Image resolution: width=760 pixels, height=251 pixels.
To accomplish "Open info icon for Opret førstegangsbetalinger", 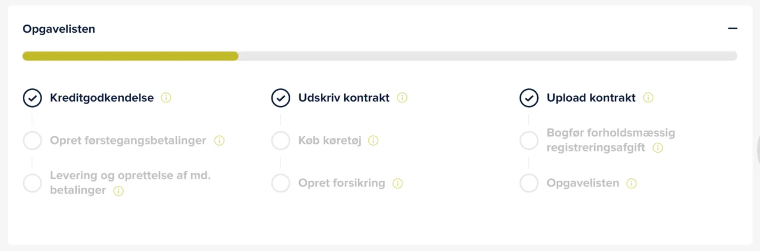I will (x=219, y=140).
